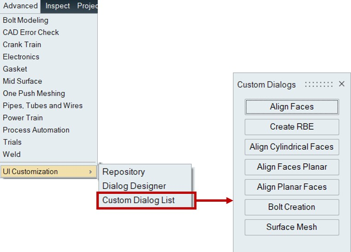Launch One Push Meshing
This screenshot has width=351, height=252.
point(34,93)
